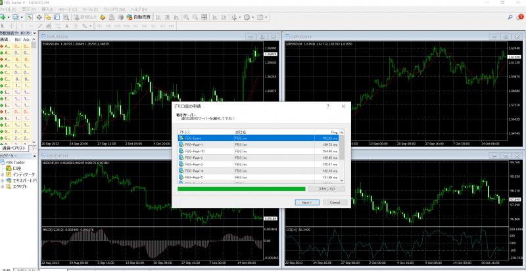The height and width of the screenshot is (271, 526).
Task: Select the equidistant channel tool
Action: click(49, 26)
